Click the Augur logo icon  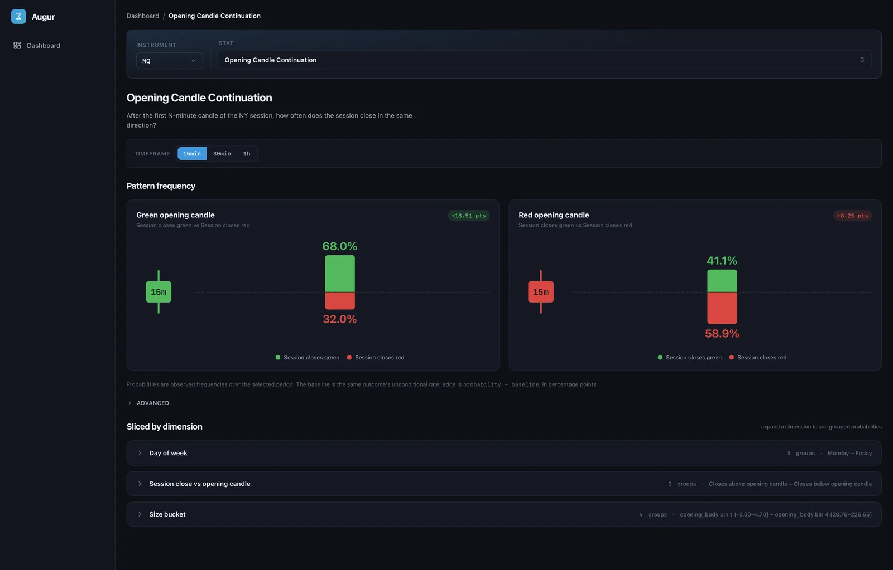pos(18,17)
